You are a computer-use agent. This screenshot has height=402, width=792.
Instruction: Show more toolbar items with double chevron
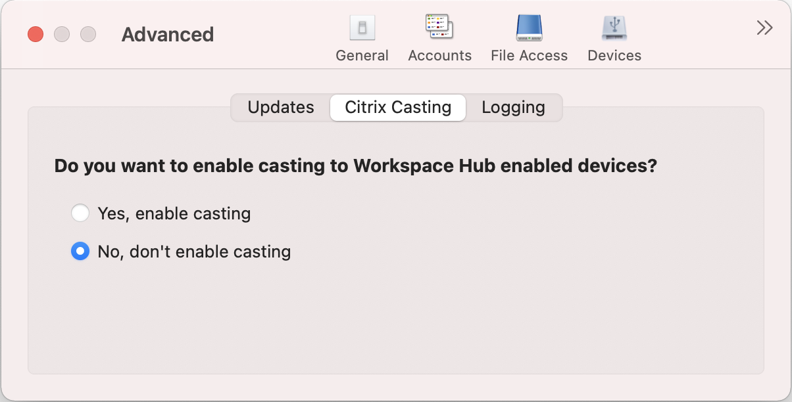point(764,28)
